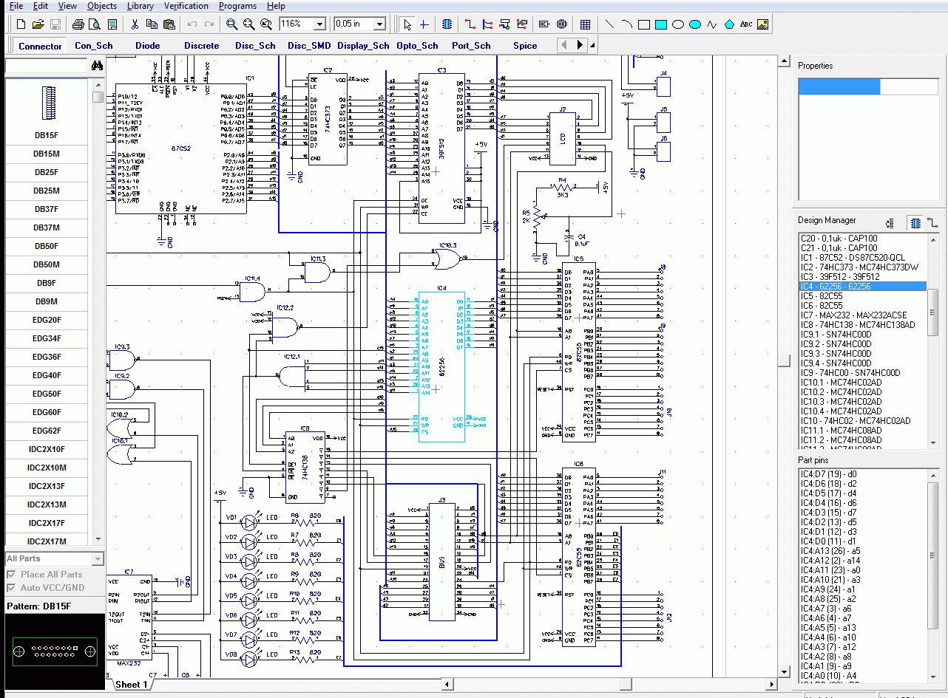Select IC7 MAX232 in Design Manager list
This screenshot has width=948, height=698.
click(x=853, y=315)
